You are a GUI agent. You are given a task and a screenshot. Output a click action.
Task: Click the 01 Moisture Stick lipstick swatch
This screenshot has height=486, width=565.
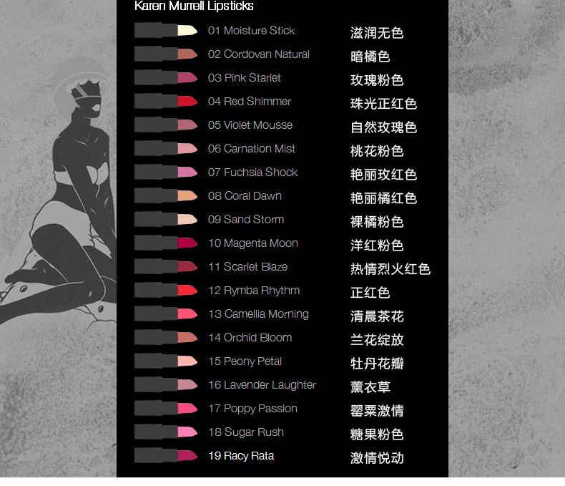pos(166,31)
